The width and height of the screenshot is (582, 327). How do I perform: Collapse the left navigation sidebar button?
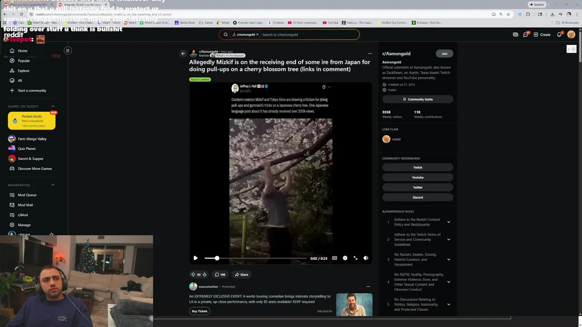(x=67, y=50)
